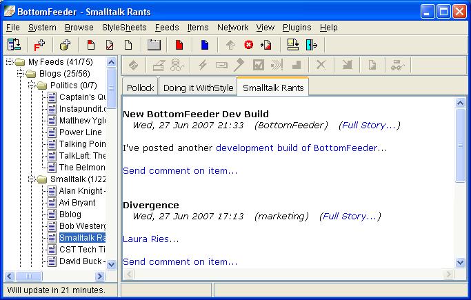Click the hammer icon in item toolbar
The width and height of the screenshot is (471, 300).
(x=239, y=65)
